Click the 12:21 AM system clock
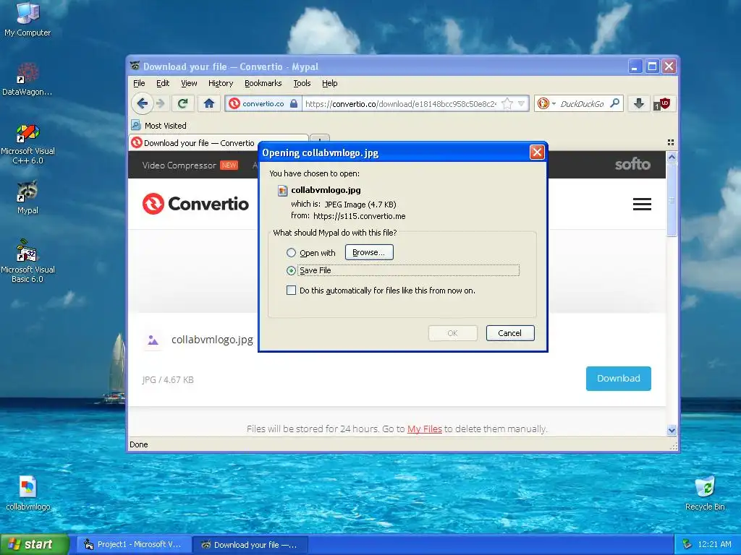 tap(714, 544)
